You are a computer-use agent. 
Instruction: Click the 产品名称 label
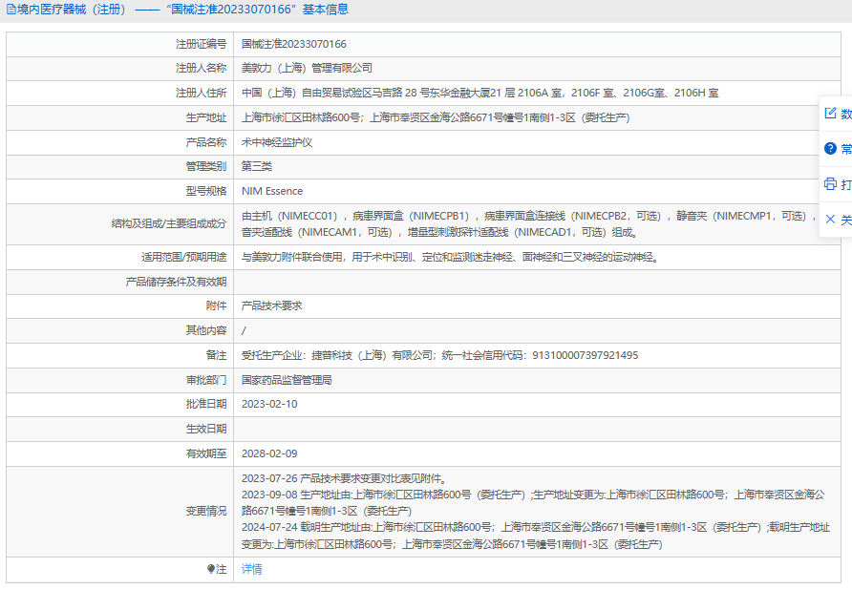pos(206,142)
